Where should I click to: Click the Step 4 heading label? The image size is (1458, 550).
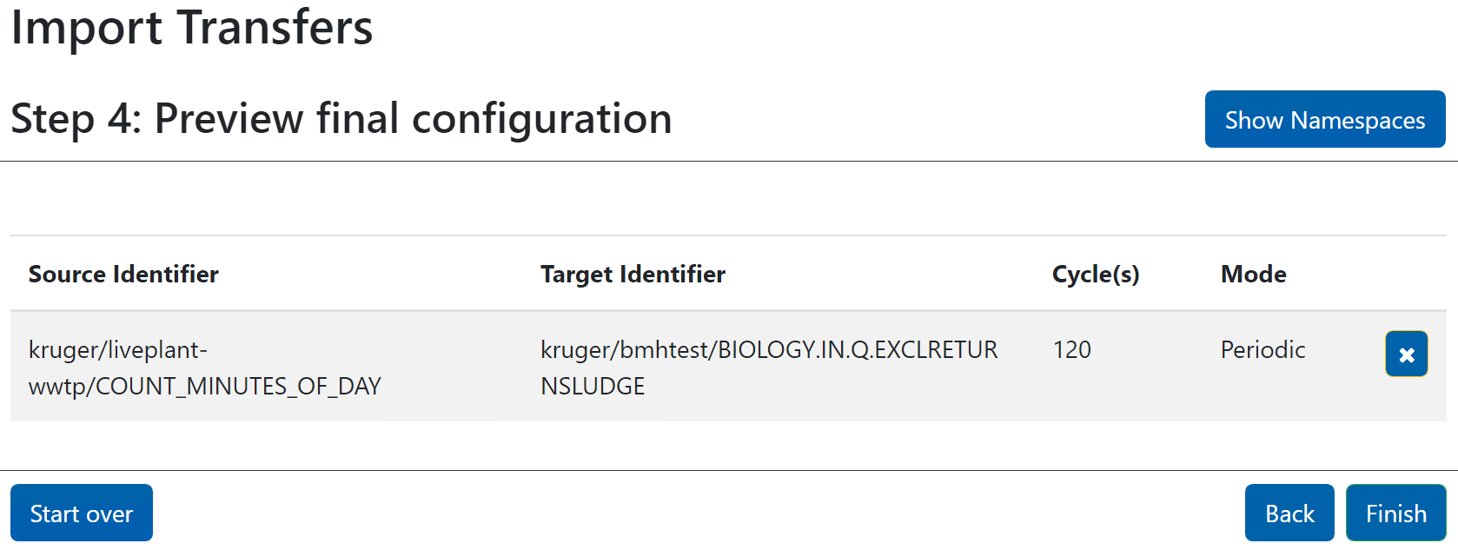click(75, 119)
